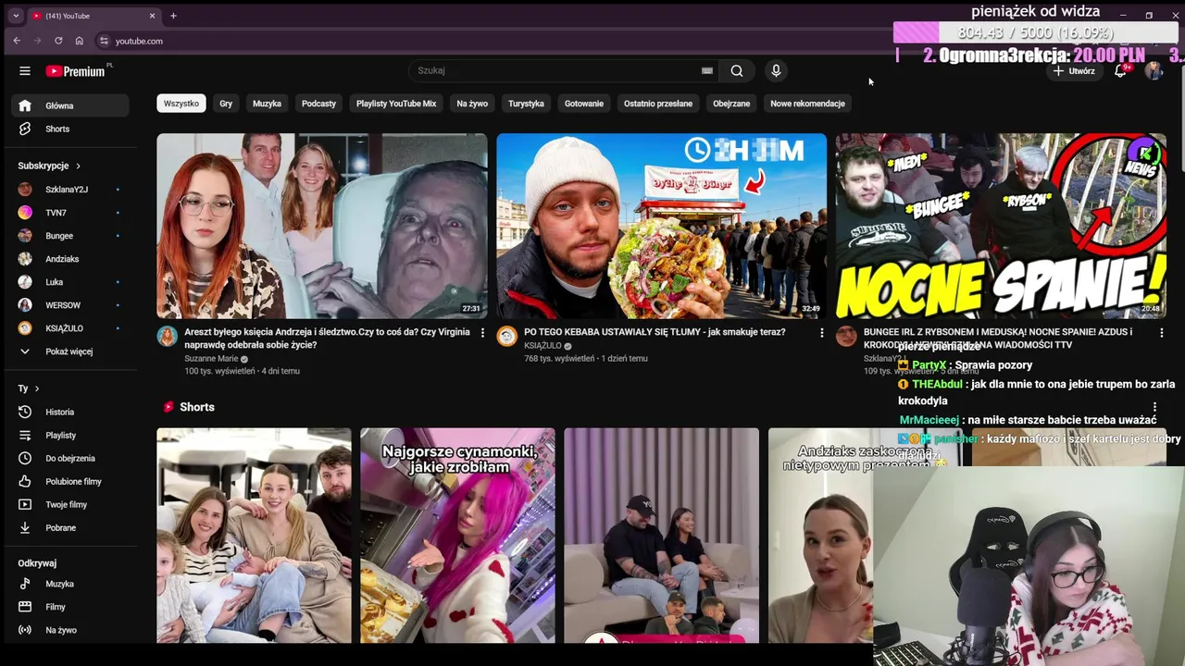Go to YouTube Premium logo home
1185x666 pixels.
pyautogui.click(x=76, y=71)
